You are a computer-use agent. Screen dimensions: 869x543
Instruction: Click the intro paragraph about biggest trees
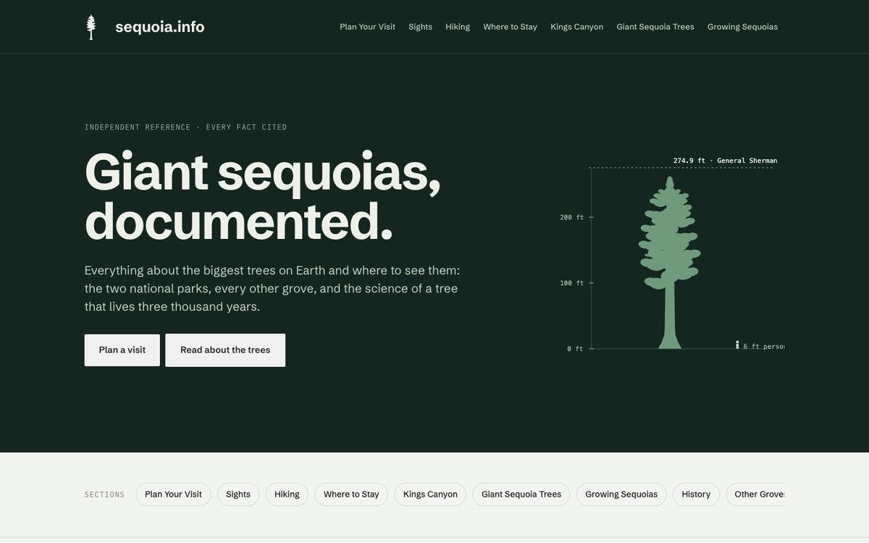click(272, 288)
